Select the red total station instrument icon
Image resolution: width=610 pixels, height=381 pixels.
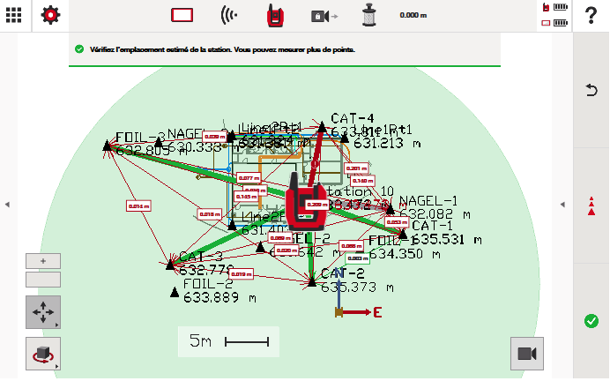[274, 15]
